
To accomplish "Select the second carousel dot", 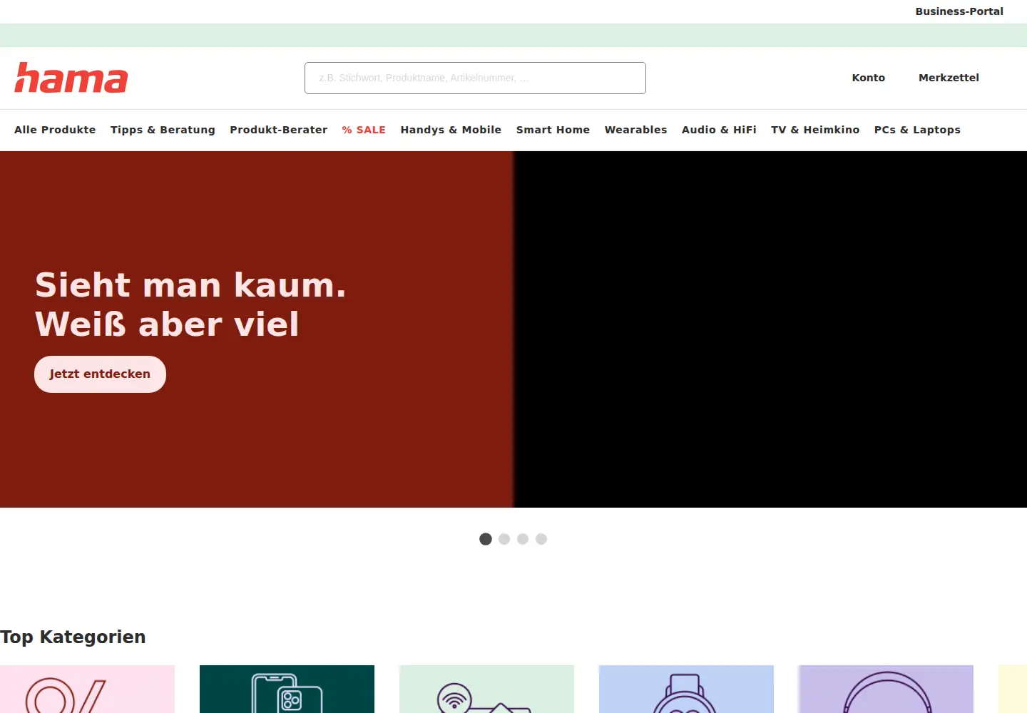I will [504, 539].
